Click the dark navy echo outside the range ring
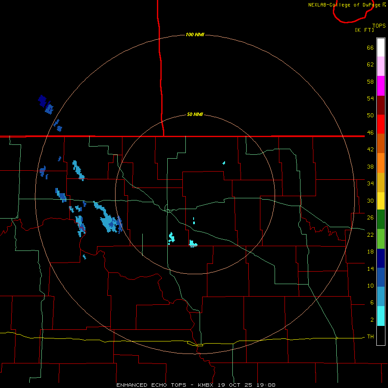 click(42, 101)
